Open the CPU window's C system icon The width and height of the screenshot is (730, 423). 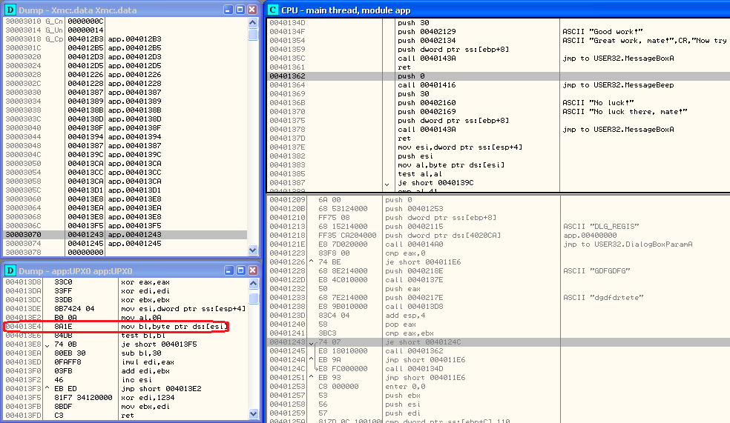273,10
